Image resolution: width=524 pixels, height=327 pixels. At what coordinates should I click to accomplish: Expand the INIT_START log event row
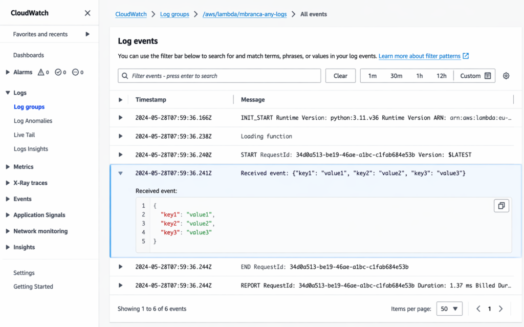[x=120, y=118]
